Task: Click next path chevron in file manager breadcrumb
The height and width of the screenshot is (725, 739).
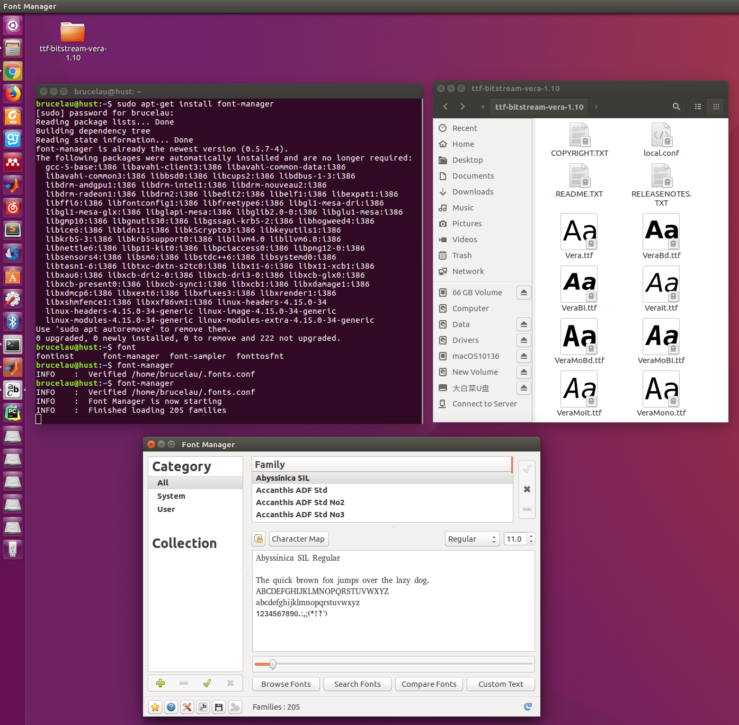Action: click(x=596, y=107)
